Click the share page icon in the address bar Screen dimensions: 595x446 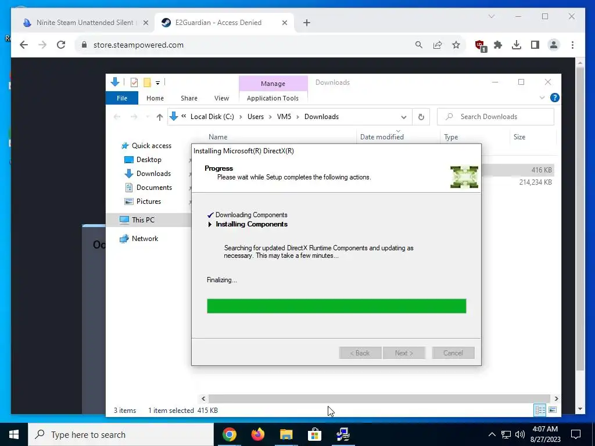pos(438,45)
